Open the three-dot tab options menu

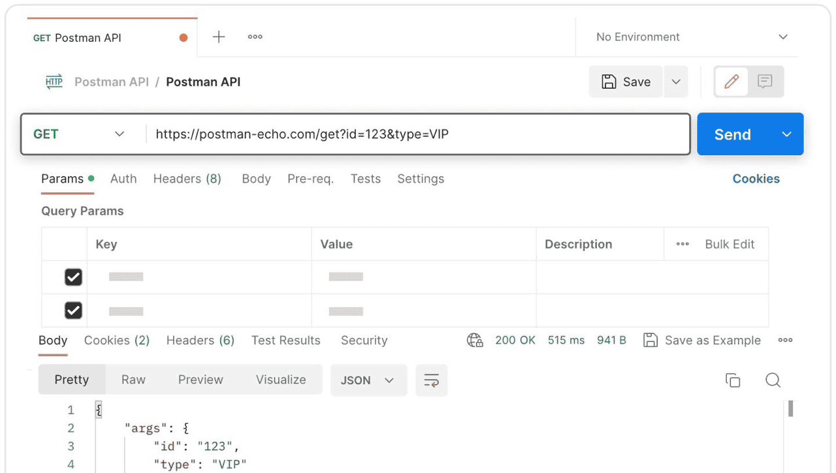pyautogui.click(x=255, y=37)
